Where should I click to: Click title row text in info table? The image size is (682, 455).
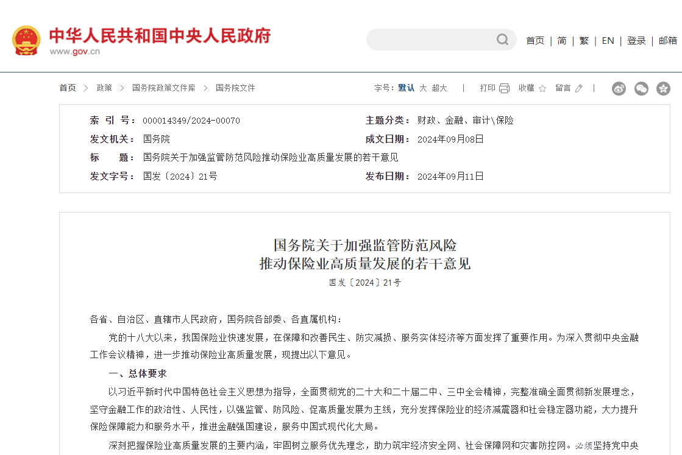pyautogui.click(x=271, y=157)
